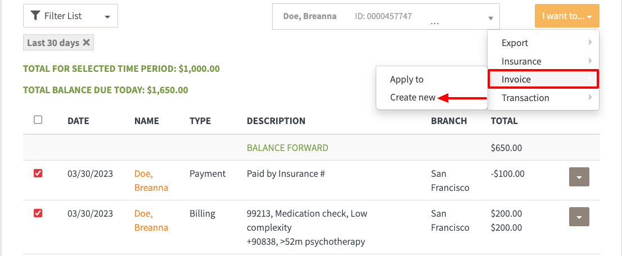
Task: Select the Invoice menu item
Action: coord(543,79)
